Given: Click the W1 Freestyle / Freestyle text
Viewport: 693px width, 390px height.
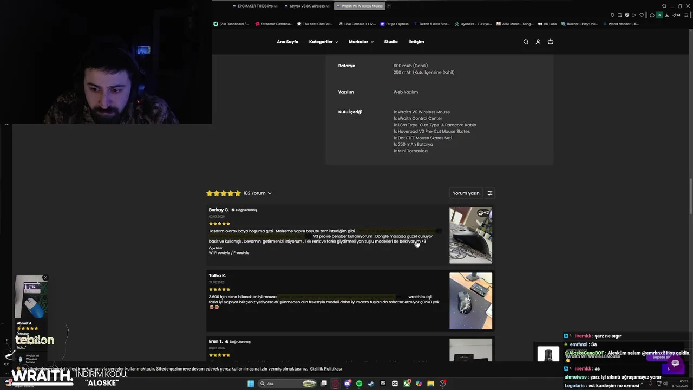Looking at the screenshot, I should [229, 253].
